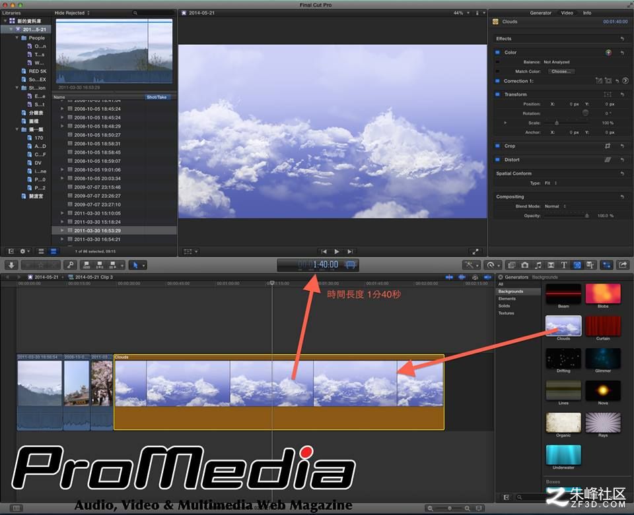The height and width of the screenshot is (515, 634).
Task: Expand the 2008-10-05 19:01:06 clip row
Action: [x=62, y=169]
